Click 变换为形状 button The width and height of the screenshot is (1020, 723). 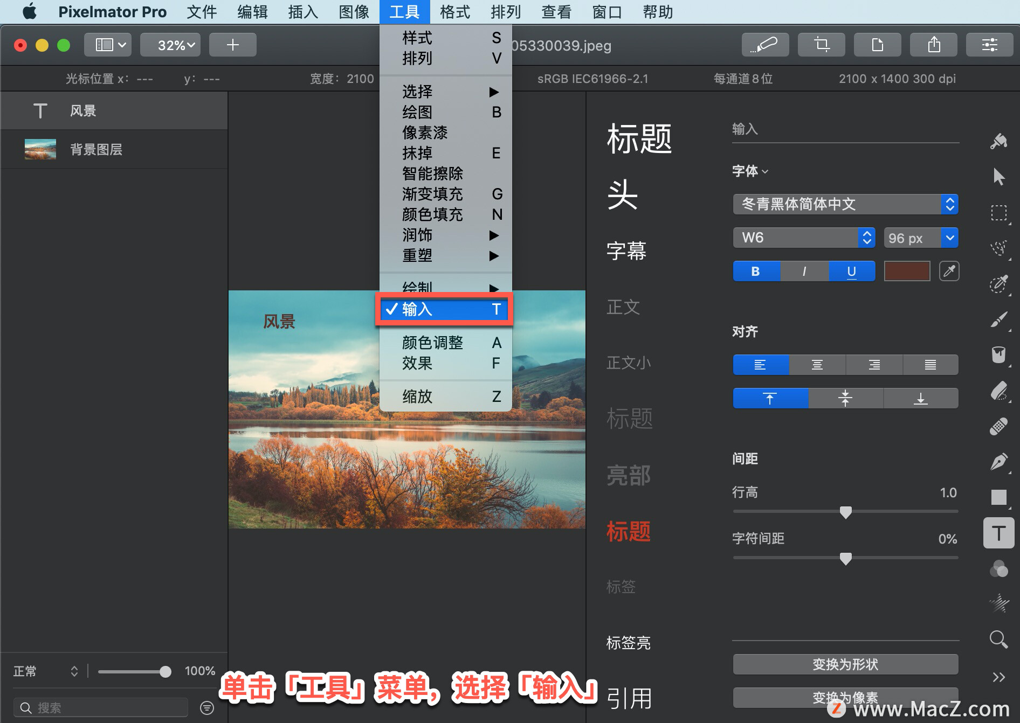click(x=845, y=664)
